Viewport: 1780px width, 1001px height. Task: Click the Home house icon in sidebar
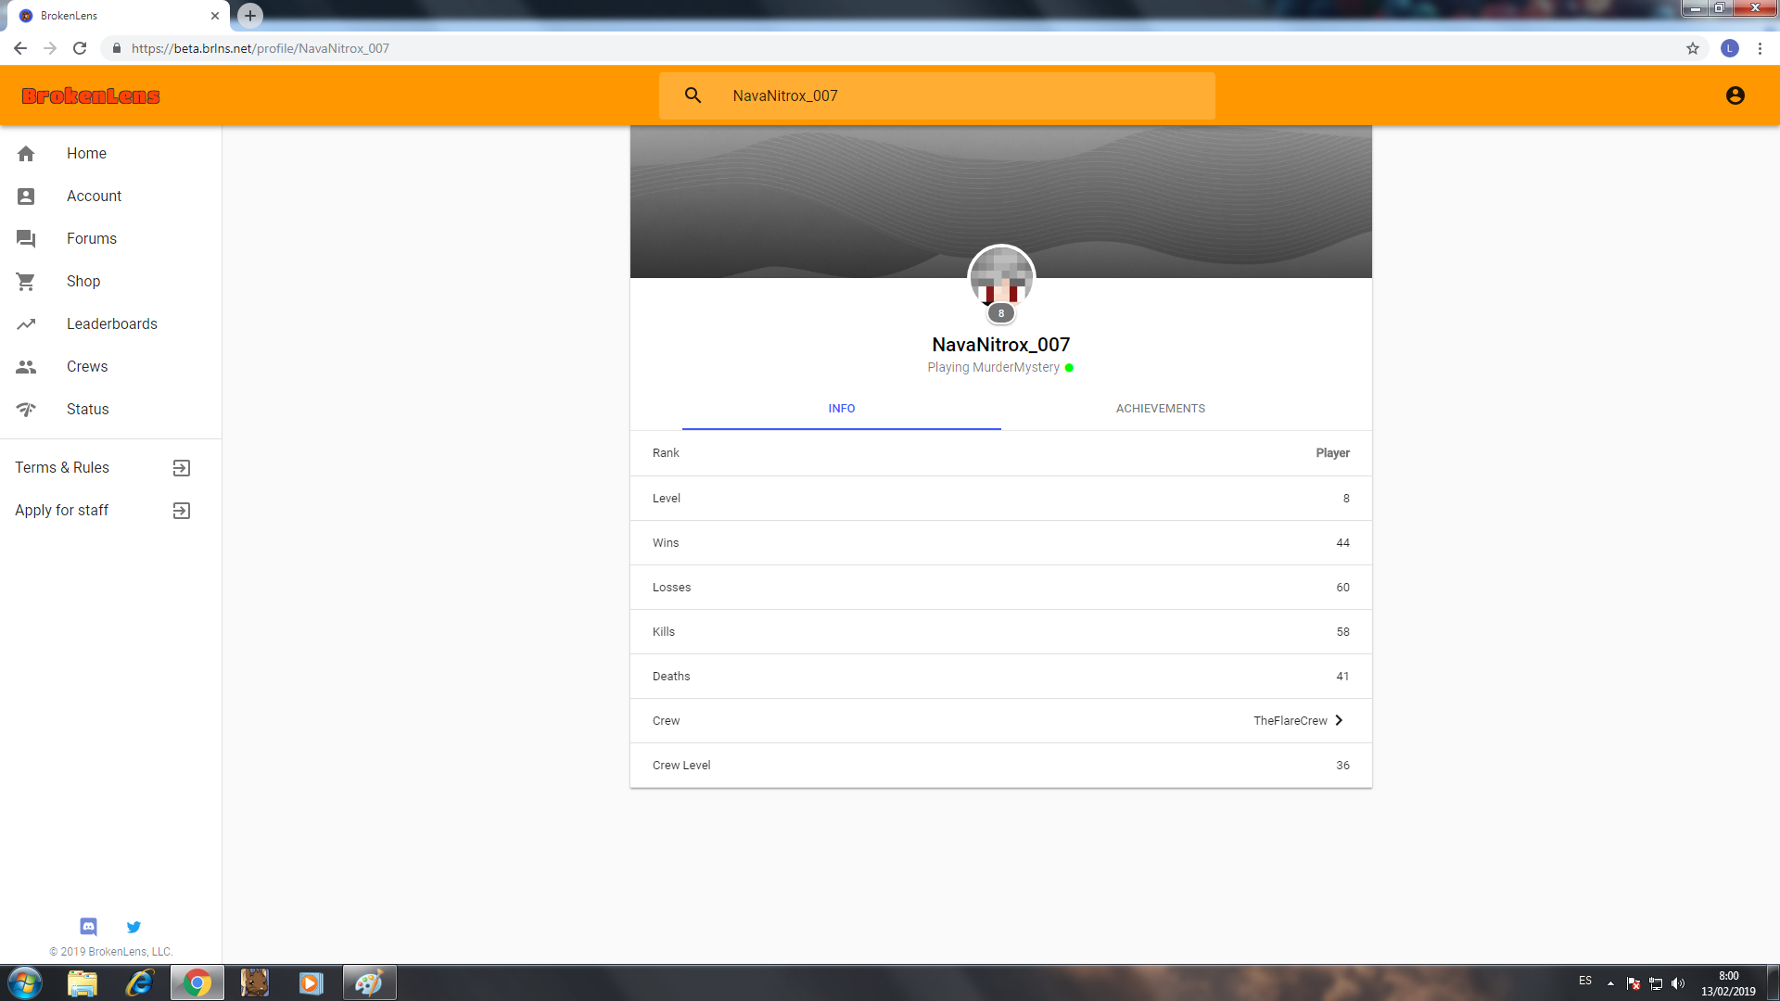[26, 154]
